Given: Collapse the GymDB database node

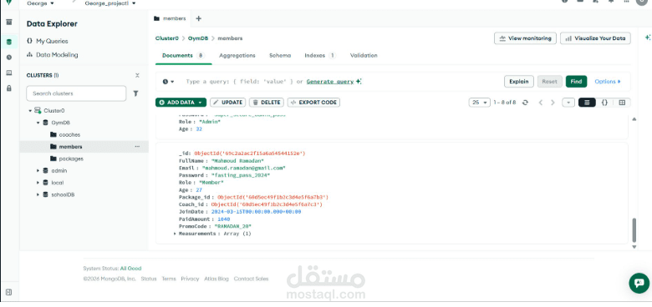Looking at the screenshot, I should pyautogui.click(x=38, y=123).
